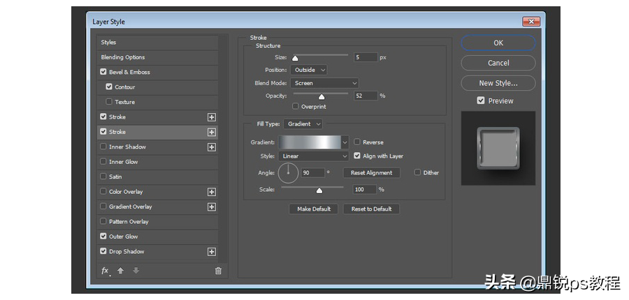Check the Reverse gradient option
The height and width of the screenshot is (300, 629).
[357, 142]
